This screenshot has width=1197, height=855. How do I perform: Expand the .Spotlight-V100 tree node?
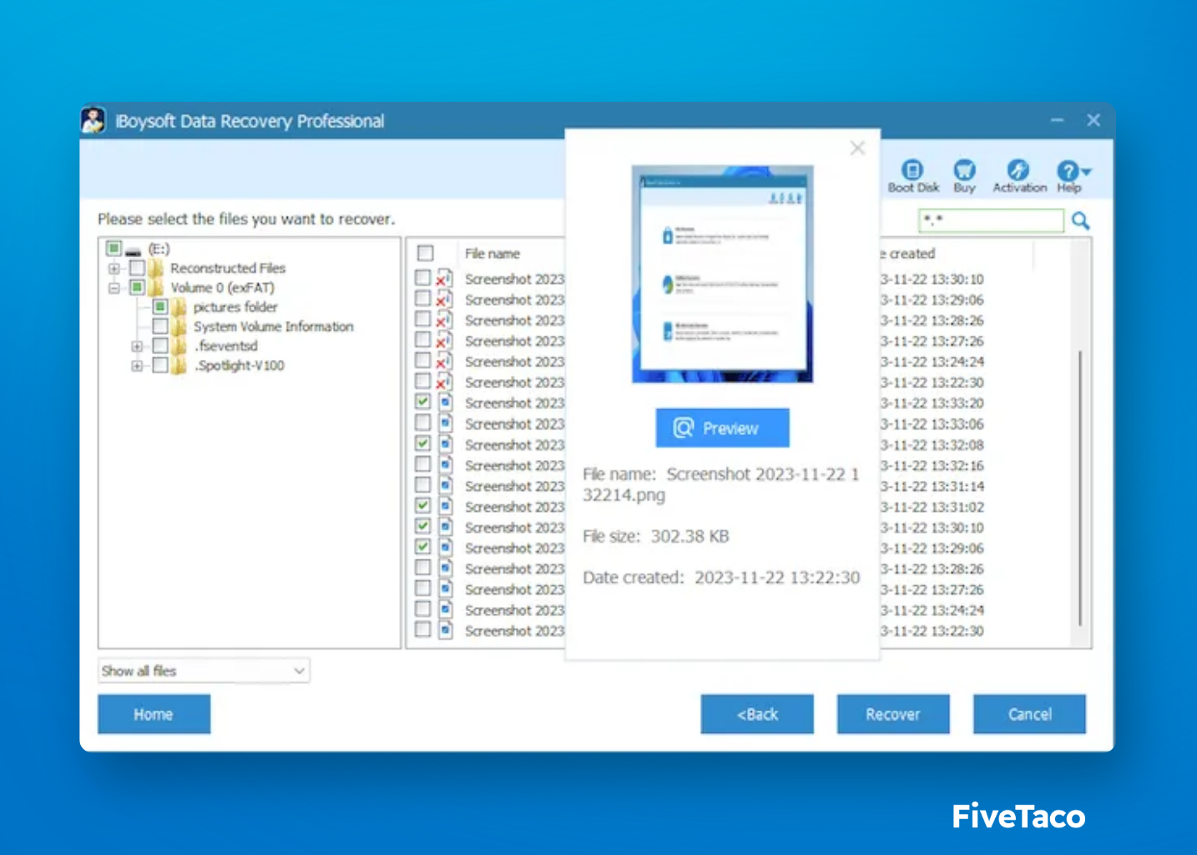click(x=137, y=366)
